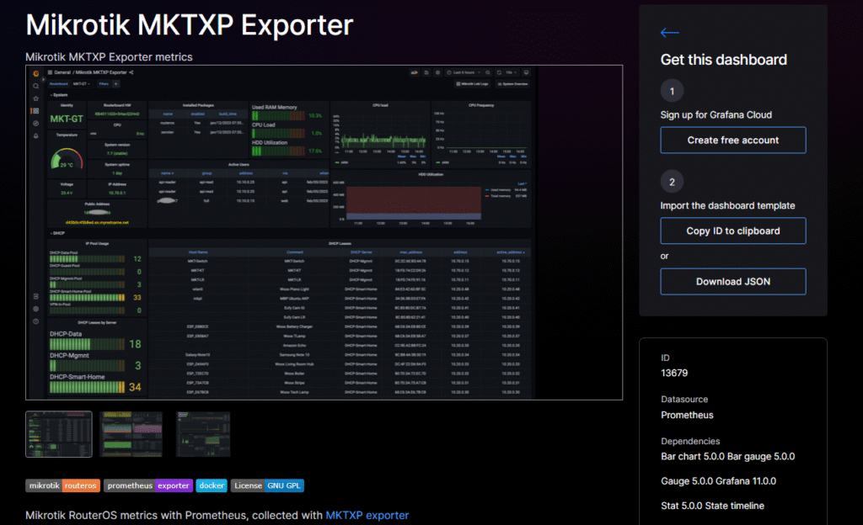Click the red Total memory legend swatch
This screenshot has width=863, height=525.
coord(485,194)
